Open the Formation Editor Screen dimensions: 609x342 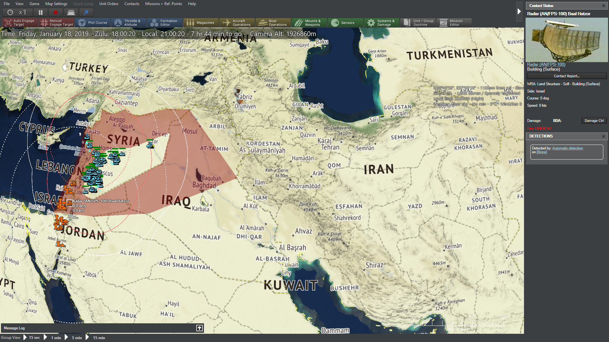[165, 22]
